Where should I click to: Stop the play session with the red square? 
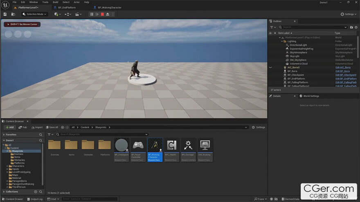tap(102, 14)
